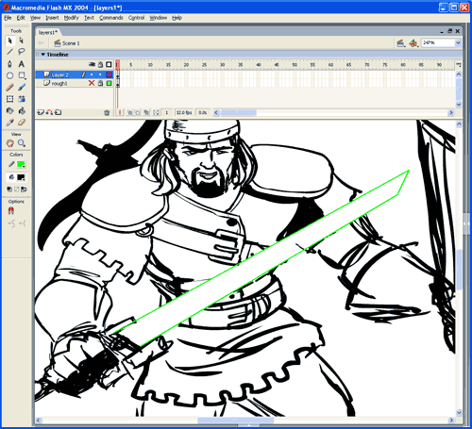
Task: Select the rough1 layer row
Action: tap(74, 83)
